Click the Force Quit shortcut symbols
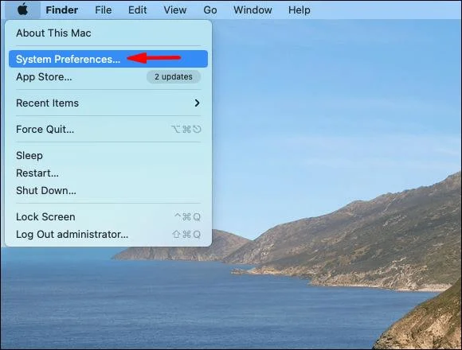The image size is (462, 350). (186, 129)
